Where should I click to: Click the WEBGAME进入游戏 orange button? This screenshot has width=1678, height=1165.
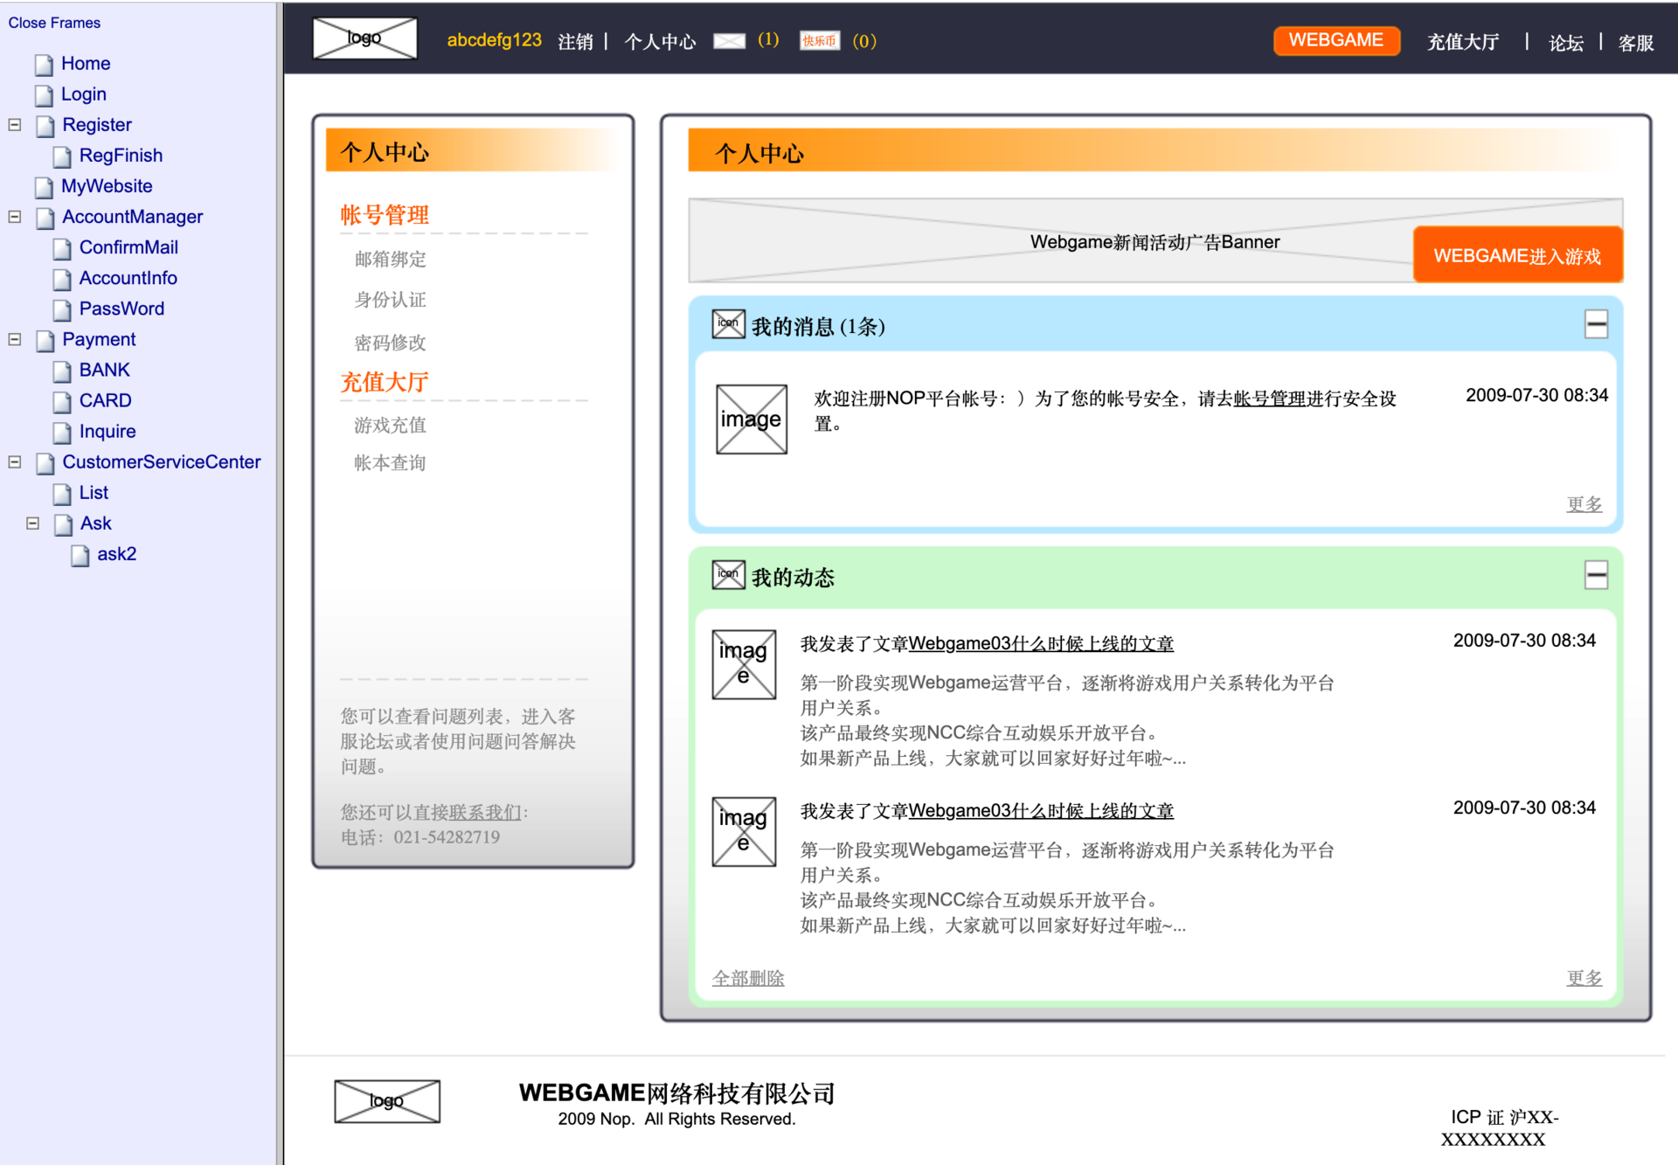[x=1517, y=255]
